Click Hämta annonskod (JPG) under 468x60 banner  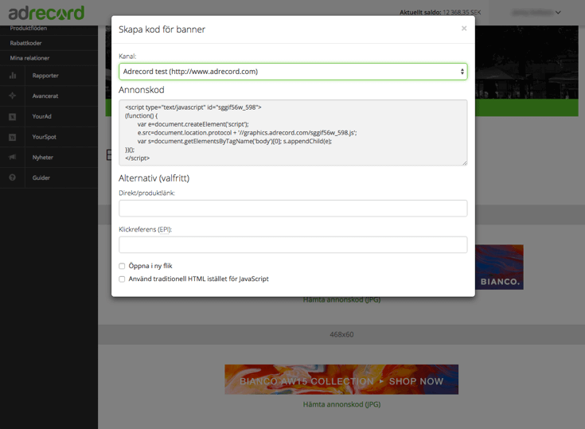click(341, 404)
